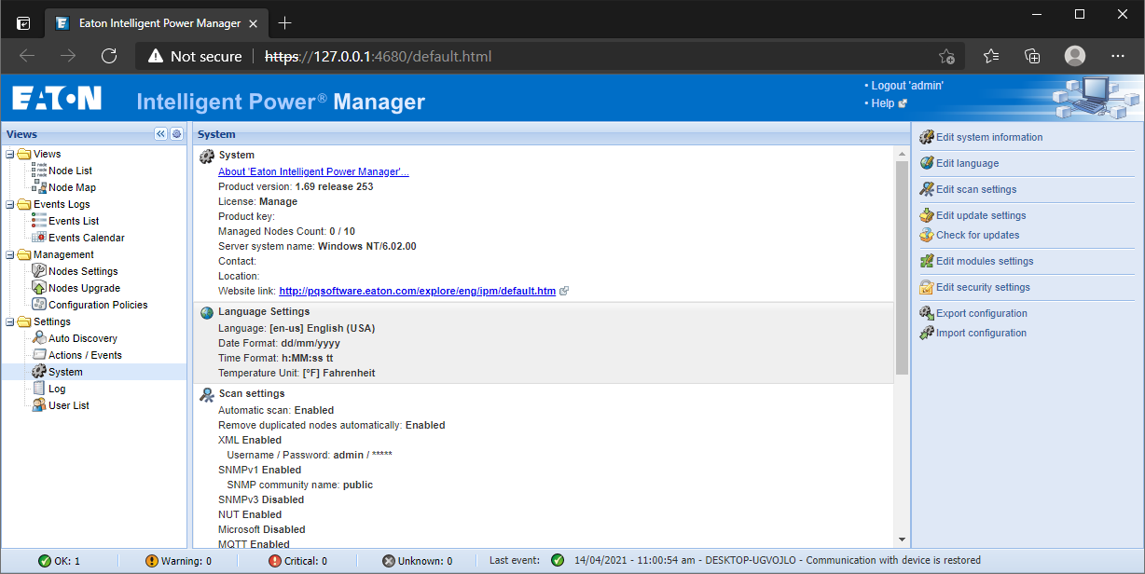Open Events Calendar view
Screen dimensions: 1145x574
coord(87,238)
